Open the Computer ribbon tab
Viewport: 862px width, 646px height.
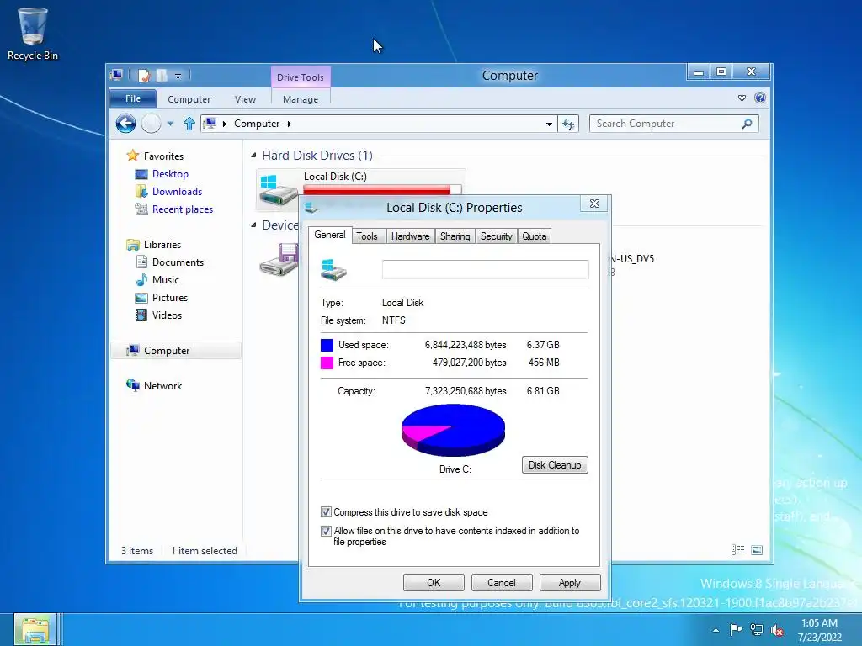[189, 99]
